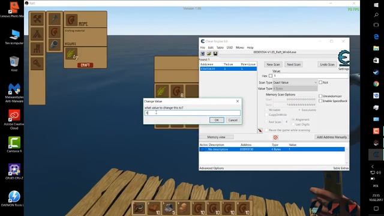The height and width of the screenshot is (216, 384).
Task: Click the Next Scan button
Action: click(293, 64)
